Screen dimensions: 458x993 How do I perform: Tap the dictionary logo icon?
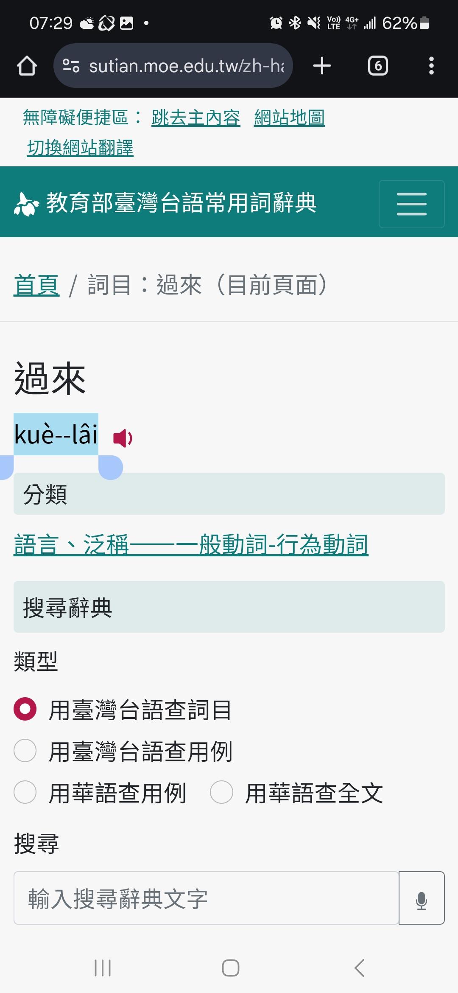click(x=27, y=204)
